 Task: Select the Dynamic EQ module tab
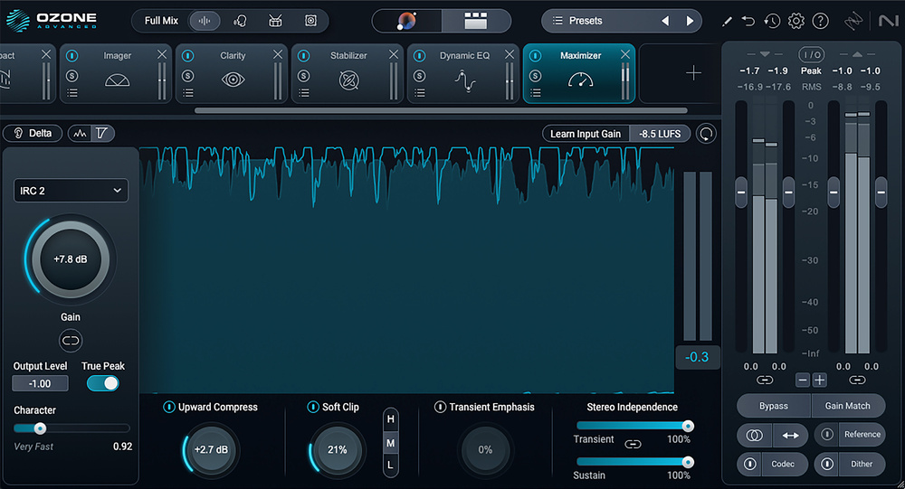(x=464, y=73)
